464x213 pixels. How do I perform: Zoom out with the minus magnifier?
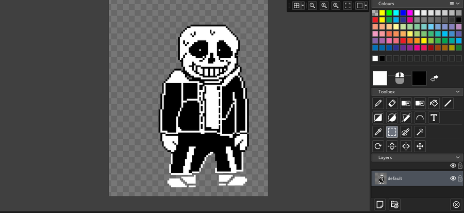(312, 5)
